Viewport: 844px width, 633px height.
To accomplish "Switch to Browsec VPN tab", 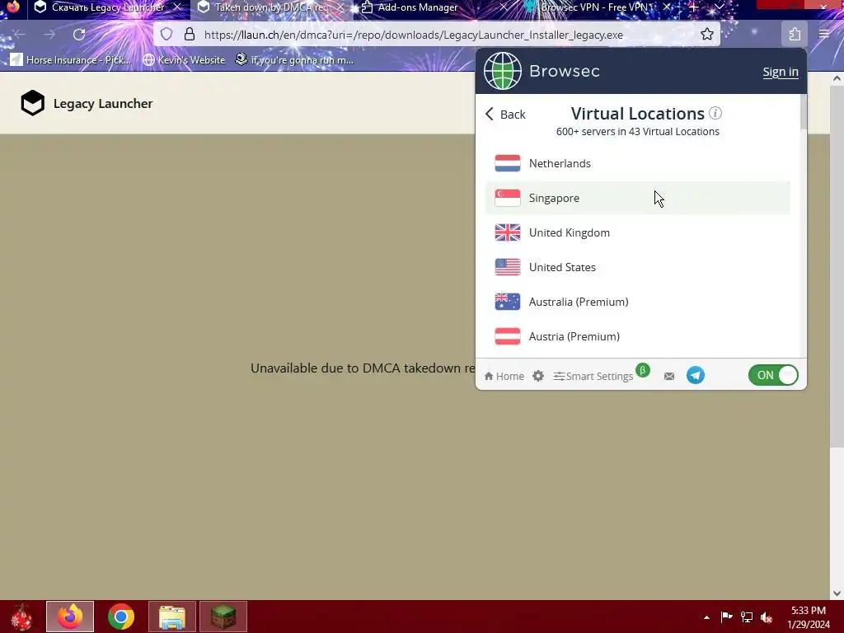I will (x=596, y=7).
